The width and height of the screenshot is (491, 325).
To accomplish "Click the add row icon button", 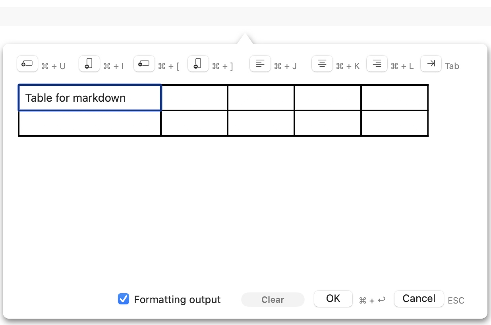I will click(x=27, y=64).
